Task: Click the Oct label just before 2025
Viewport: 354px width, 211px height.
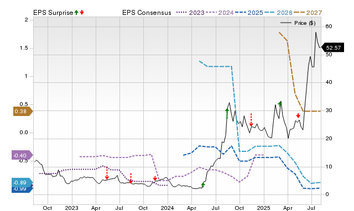Action: point(240,208)
